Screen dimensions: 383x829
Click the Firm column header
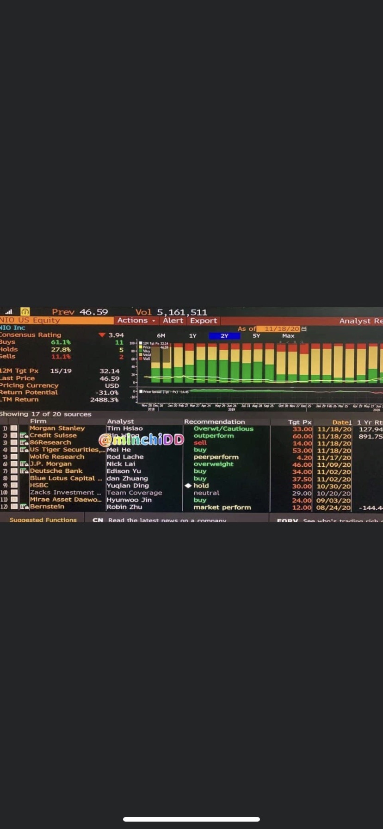(38, 421)
